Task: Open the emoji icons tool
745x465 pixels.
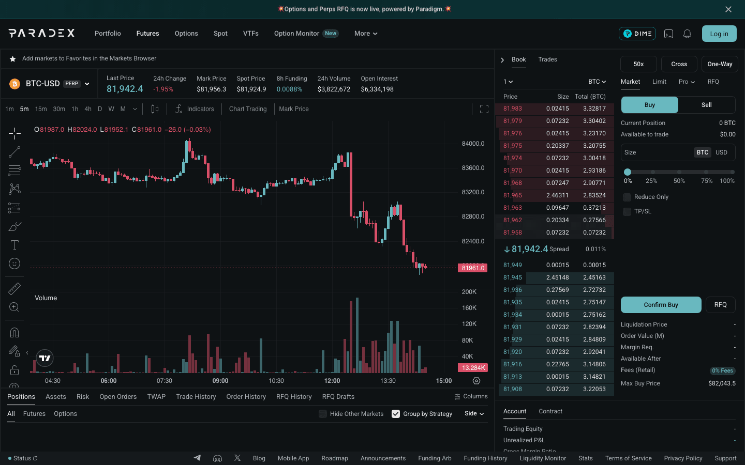Action: click(14, 263)
